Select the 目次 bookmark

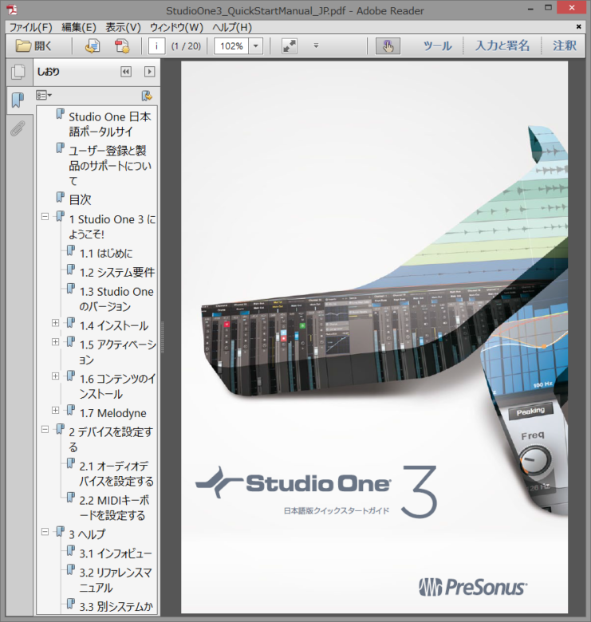(x=80, y=199)
